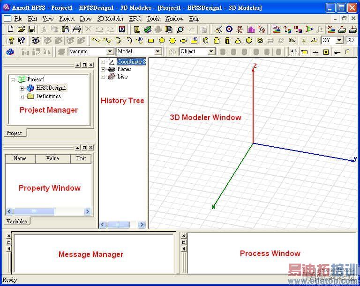This screenshot has height=286, width=360.
Task: Toggle snap to face center mode
Action: [x=326, y=52]
